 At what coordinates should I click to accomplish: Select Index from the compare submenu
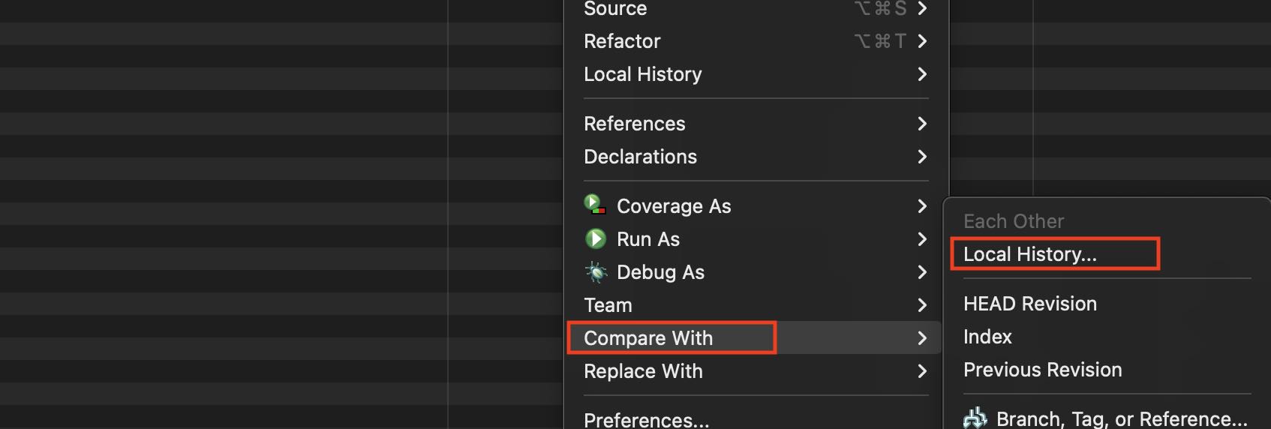(x=987, y=337)
